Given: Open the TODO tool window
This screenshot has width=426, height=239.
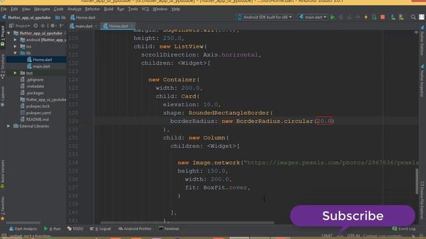Looking at the screenshot, I should pos(75,228).
